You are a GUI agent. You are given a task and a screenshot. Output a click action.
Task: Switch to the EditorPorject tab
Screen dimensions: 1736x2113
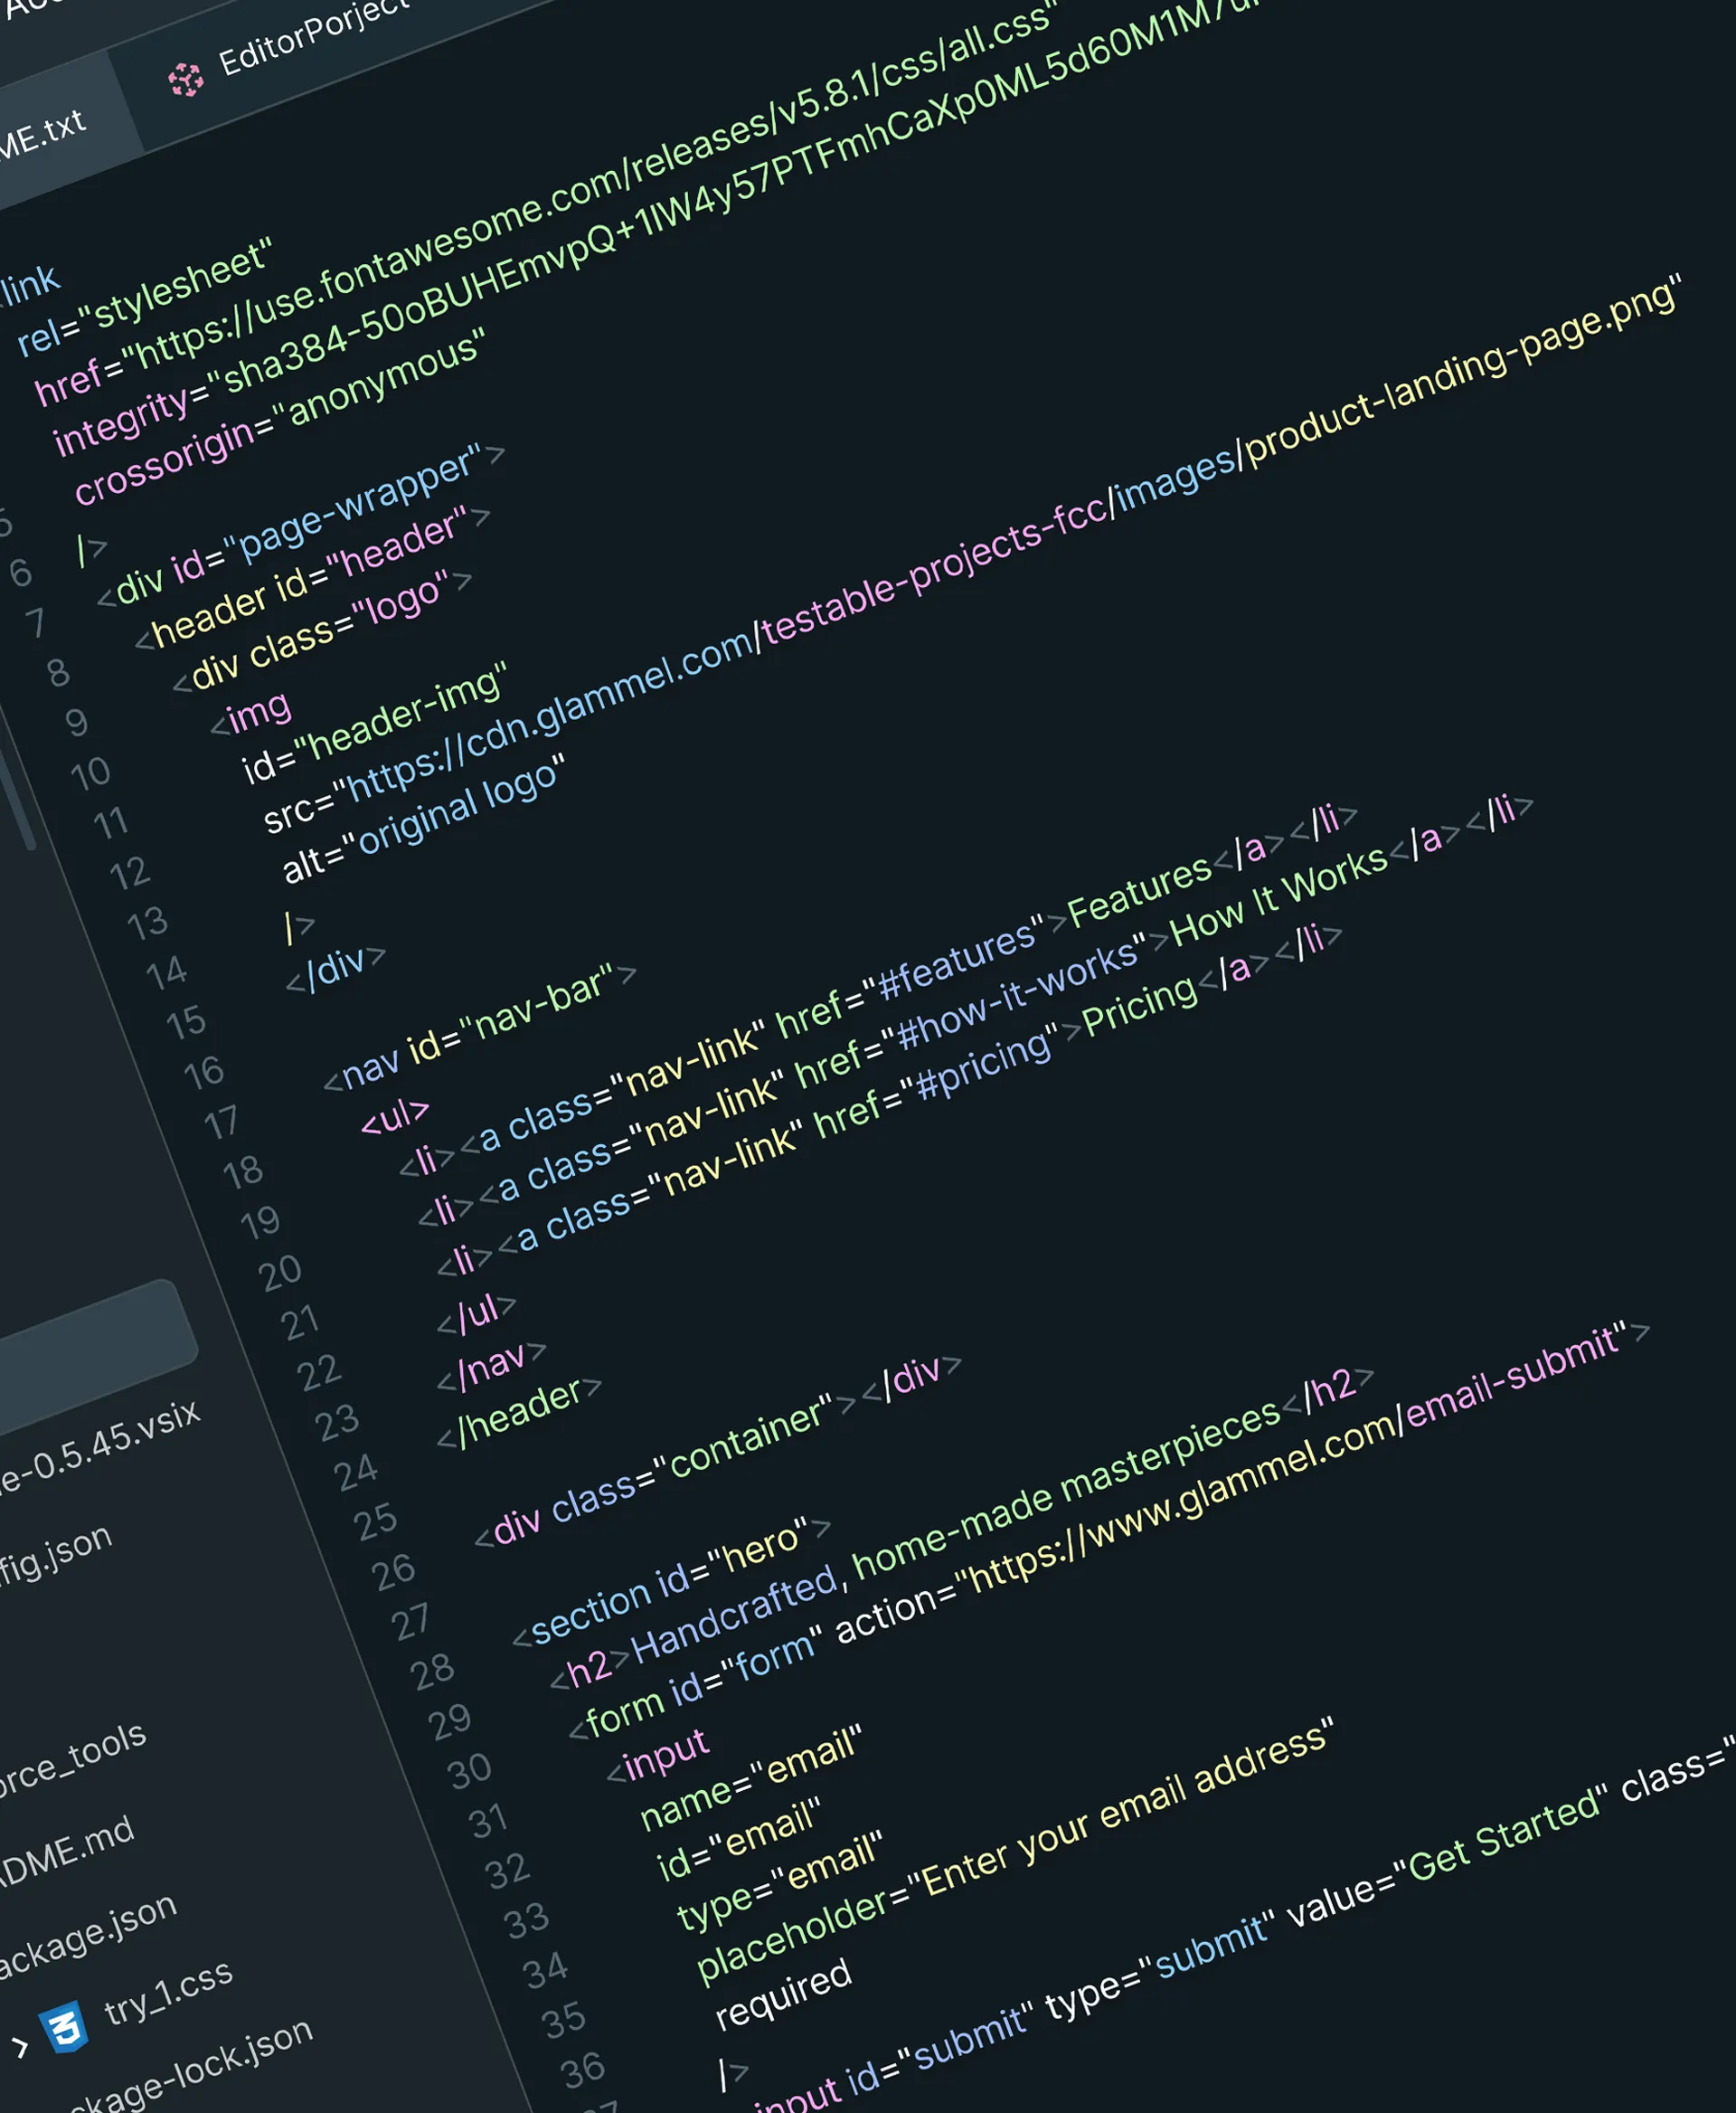tap(315, 39)
